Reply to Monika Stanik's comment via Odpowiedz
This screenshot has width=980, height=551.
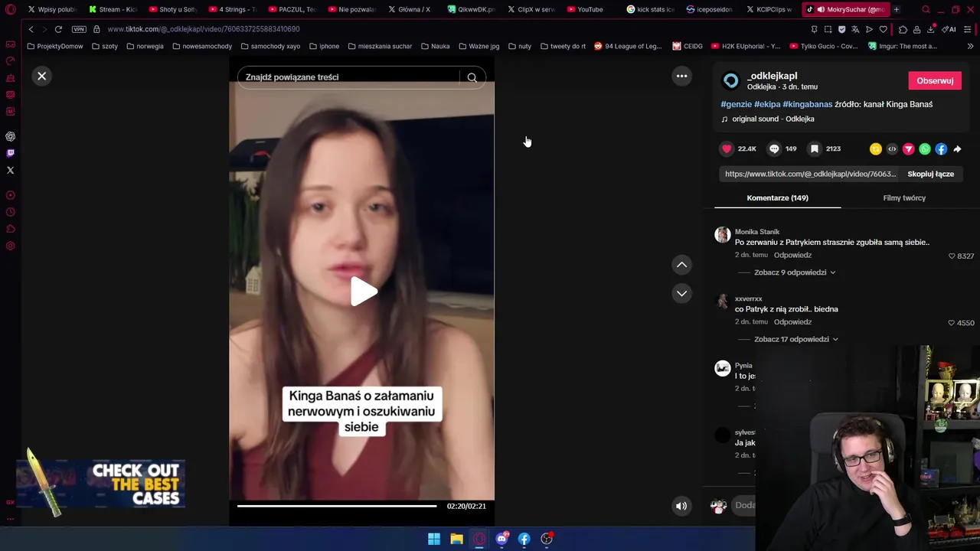[x=792, y=255]
